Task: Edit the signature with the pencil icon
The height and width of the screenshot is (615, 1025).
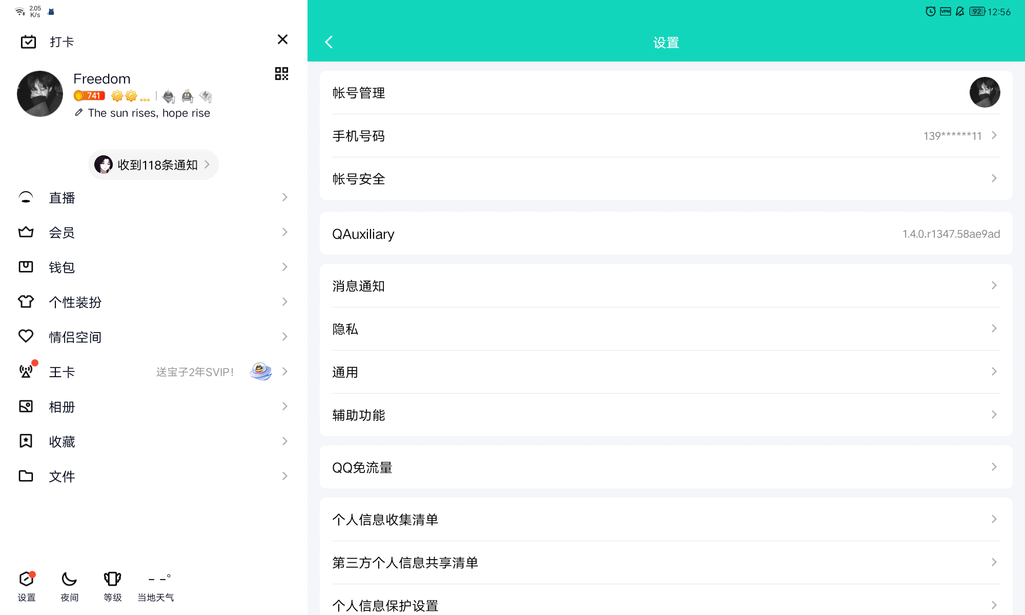Action: pos(78,112)
